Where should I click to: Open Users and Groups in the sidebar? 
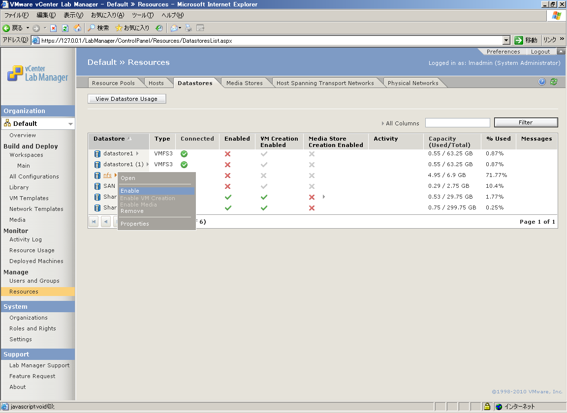coord(34,281)
